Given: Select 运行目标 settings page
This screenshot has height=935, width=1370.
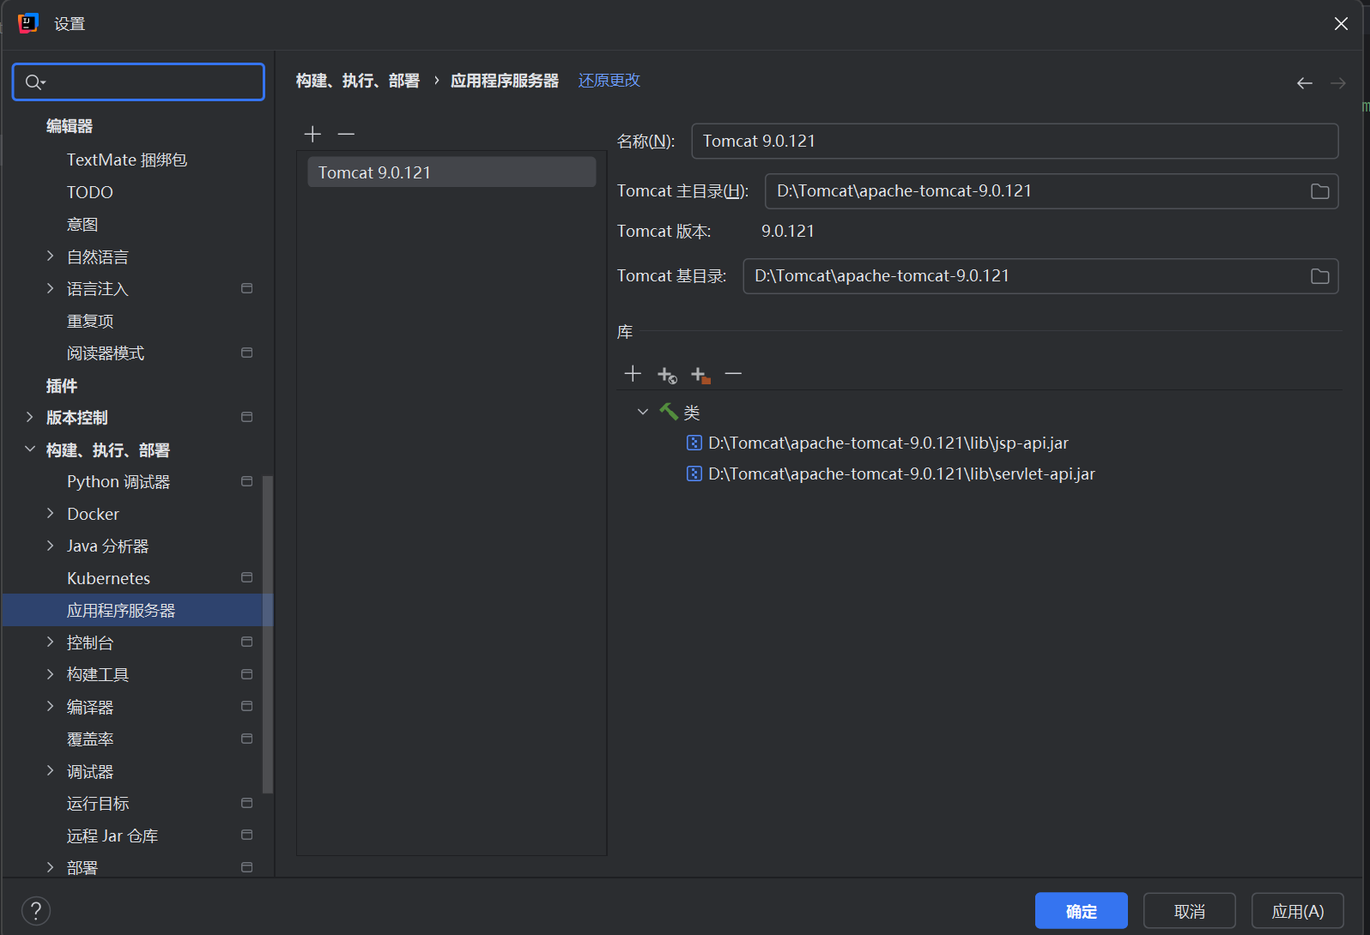Looking at the screenshot, I should click(98, 803).
